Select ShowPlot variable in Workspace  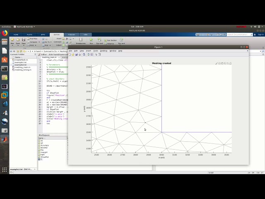pyautogui.click(x=45, y=157)
